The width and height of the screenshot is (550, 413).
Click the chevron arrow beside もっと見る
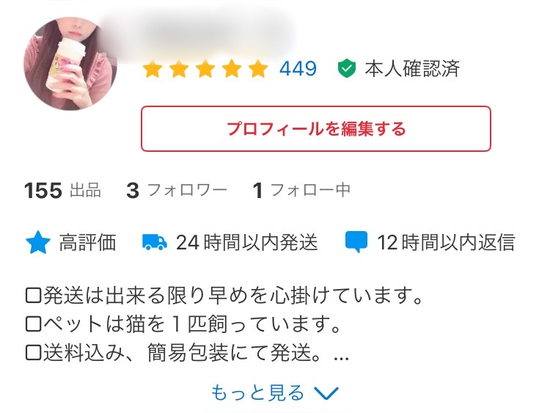326,393
